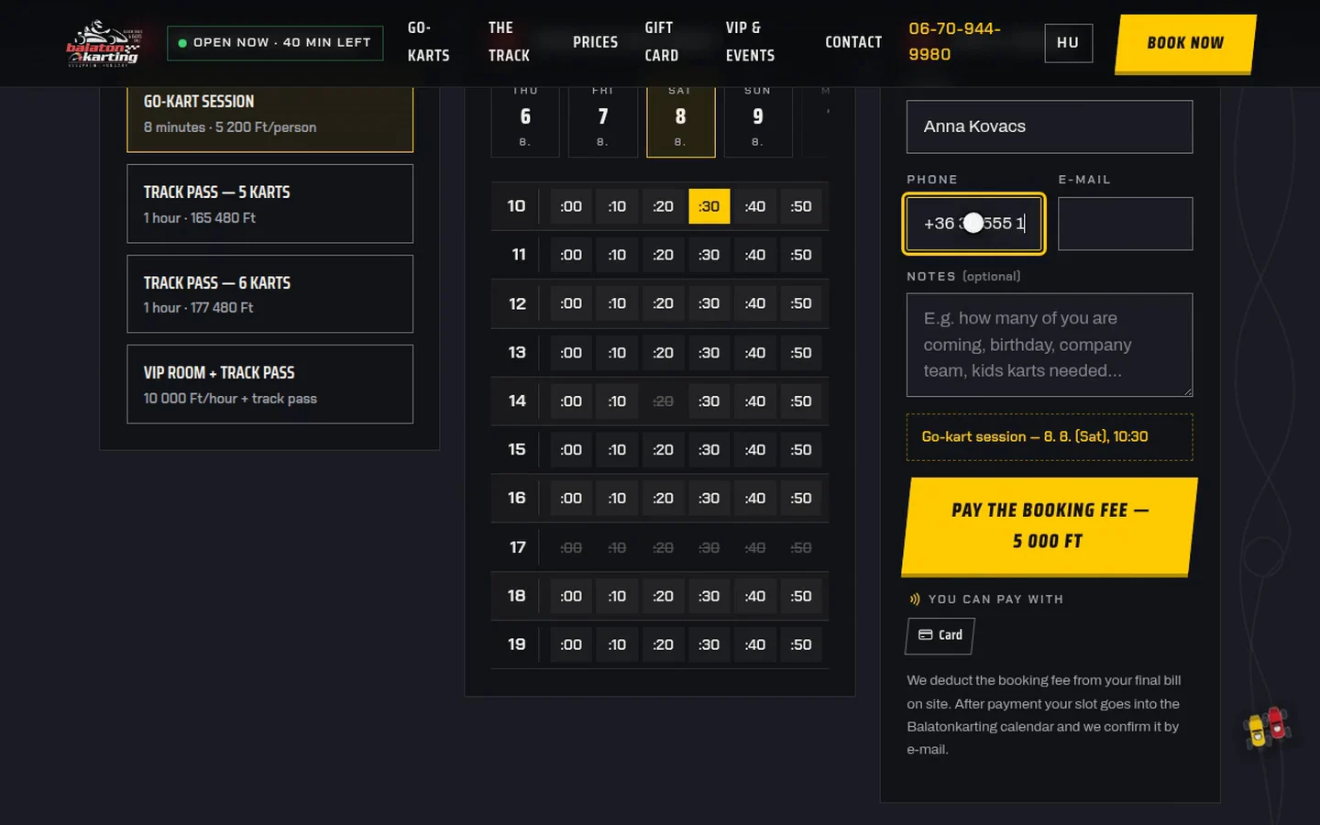
Task: Go to The Track page
Action: (509, 42)
